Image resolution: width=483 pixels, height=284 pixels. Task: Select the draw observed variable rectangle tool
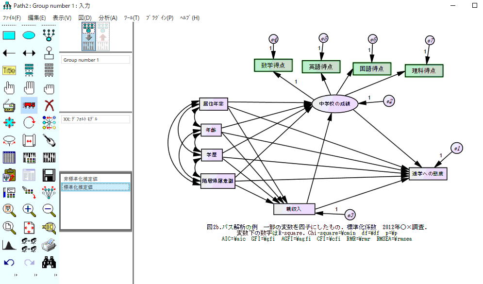pyautogui.click(x=9, y=35)
